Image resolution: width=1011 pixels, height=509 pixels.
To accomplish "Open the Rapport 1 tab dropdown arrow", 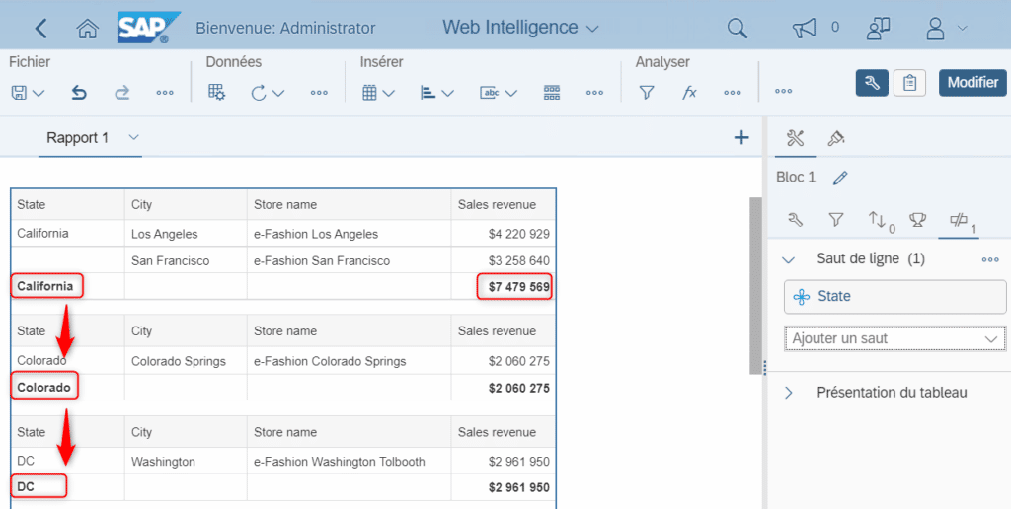I will coord(133,137).
